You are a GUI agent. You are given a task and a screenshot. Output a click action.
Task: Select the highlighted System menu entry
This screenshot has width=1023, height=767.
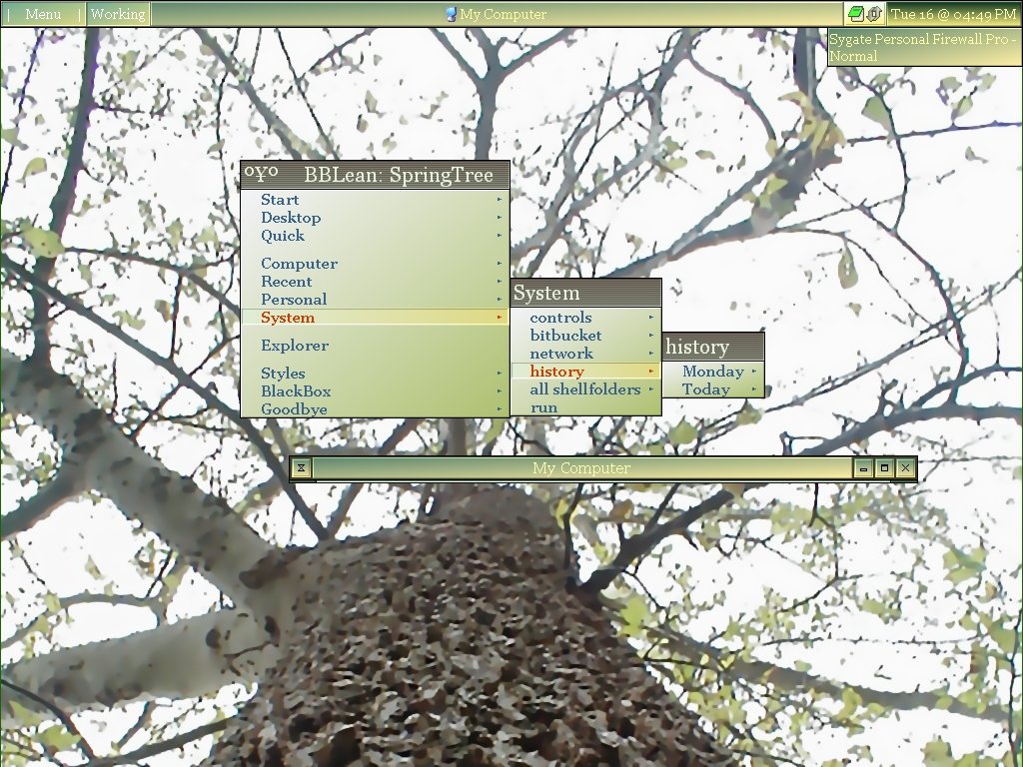pyautogui.click(x=376, y=318)
